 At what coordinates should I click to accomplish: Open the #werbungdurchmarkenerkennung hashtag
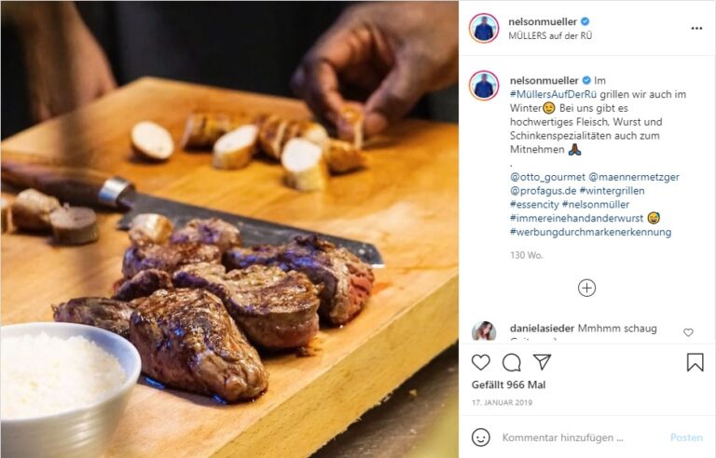[x=590, y=232]
